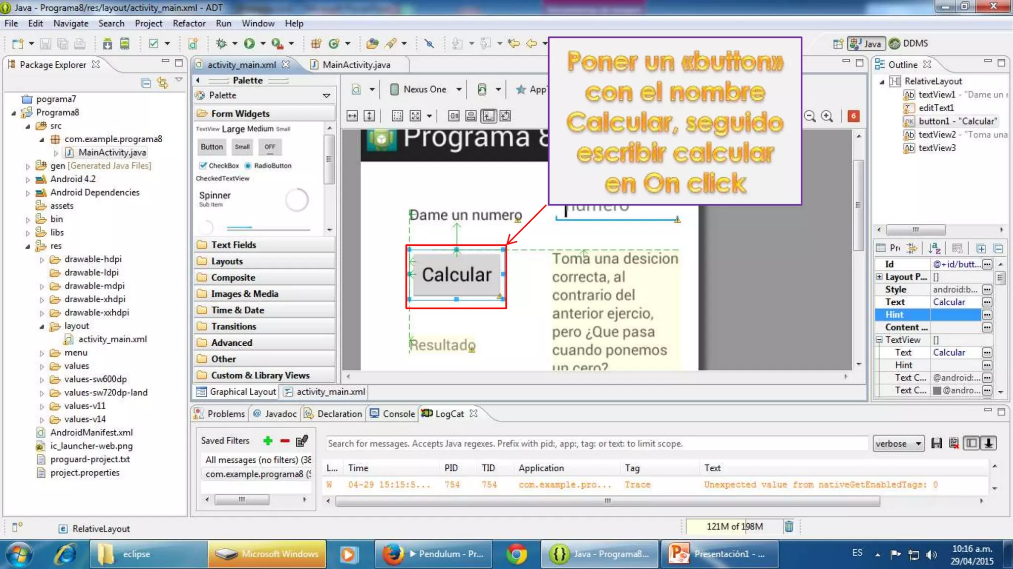
Task: Click the zoom in magnifier icon
Action: point(827,116)
